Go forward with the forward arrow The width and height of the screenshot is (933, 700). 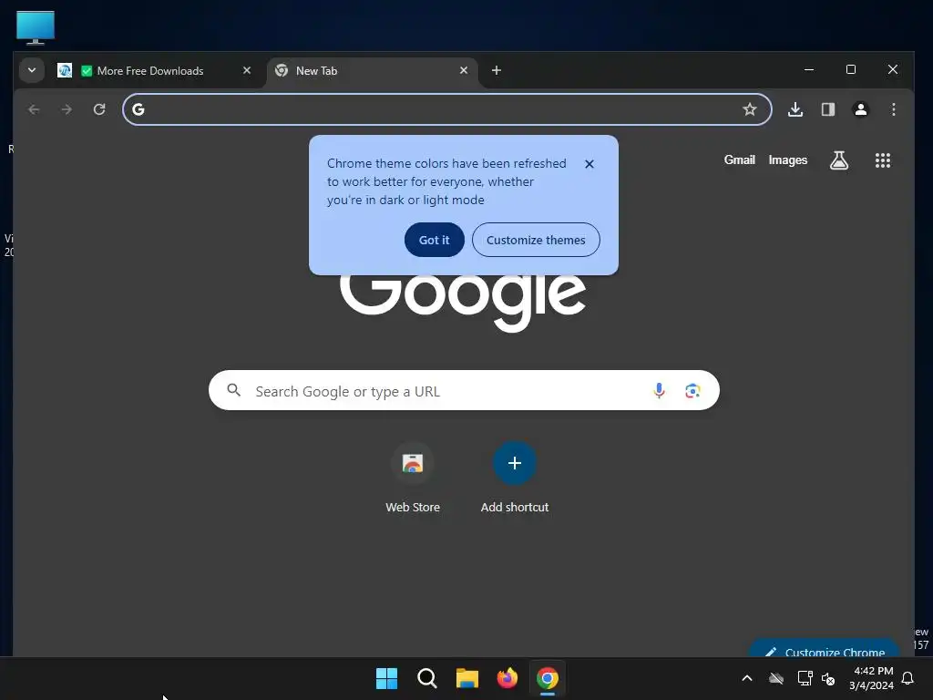(x=67, y=109)
